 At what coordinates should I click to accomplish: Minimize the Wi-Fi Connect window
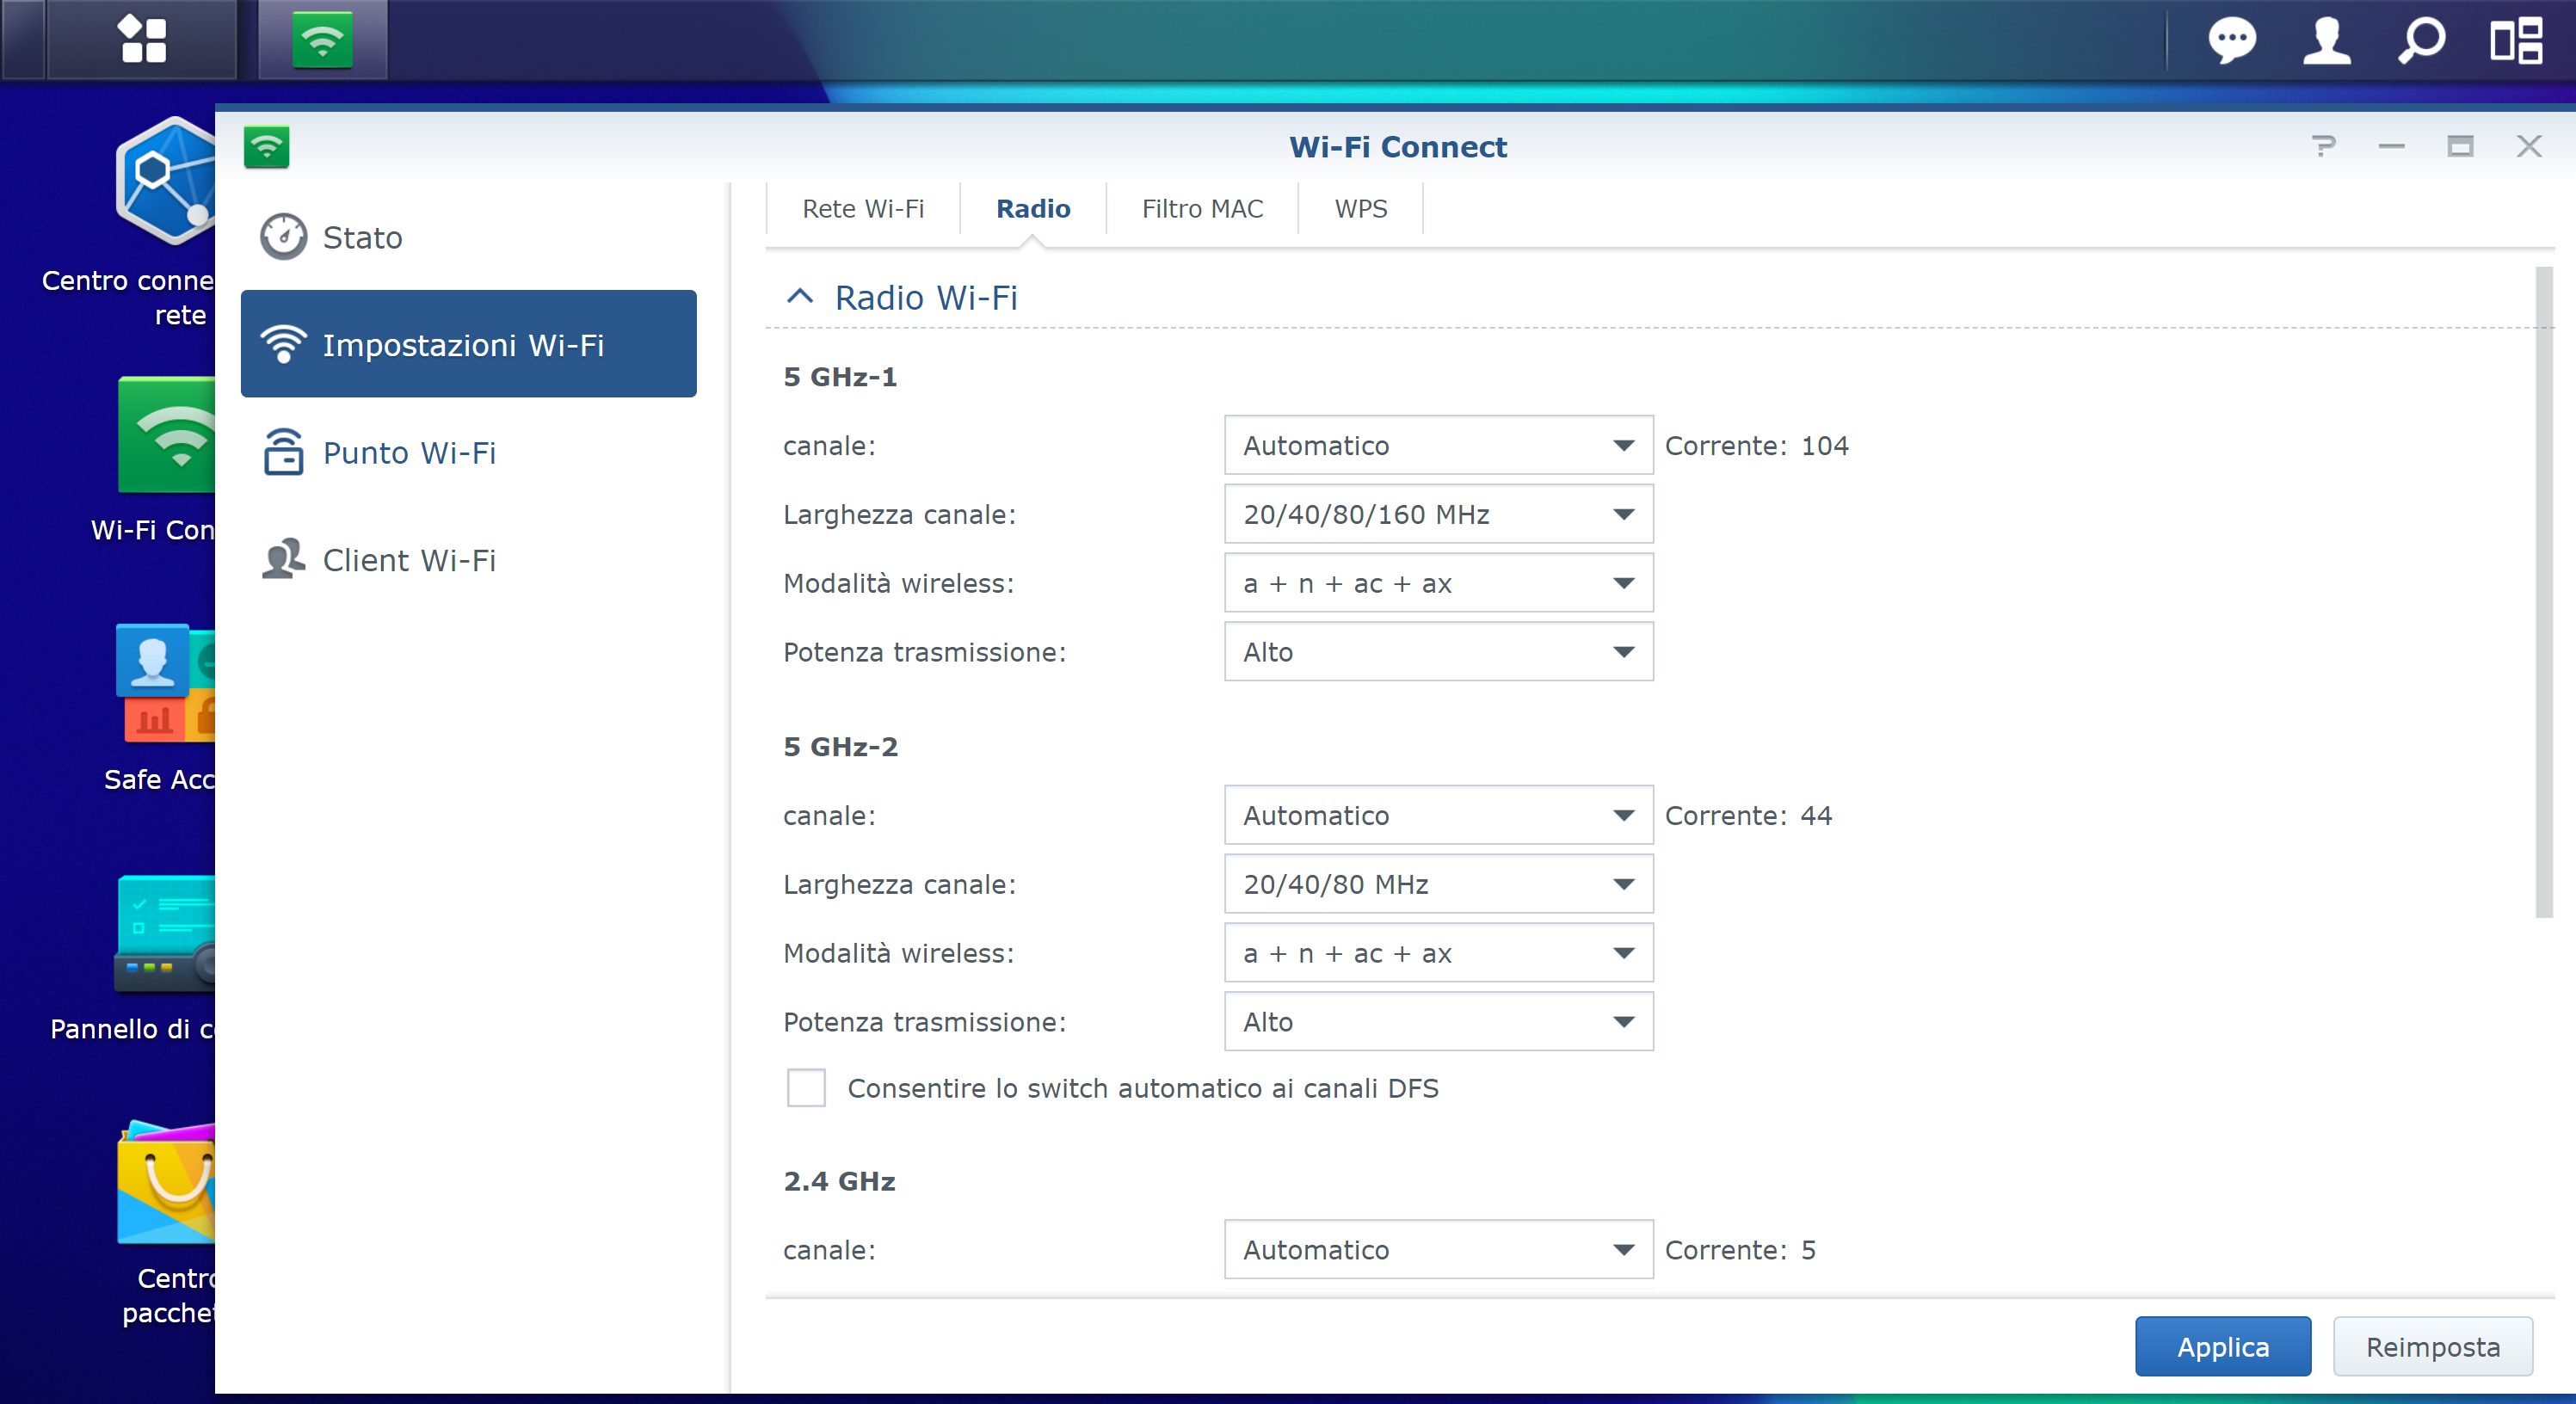pyautogui.click(x=2391, y=147)
